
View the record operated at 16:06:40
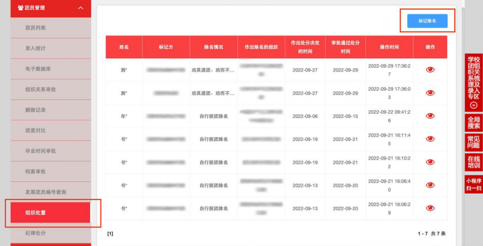tap(430, 185)
